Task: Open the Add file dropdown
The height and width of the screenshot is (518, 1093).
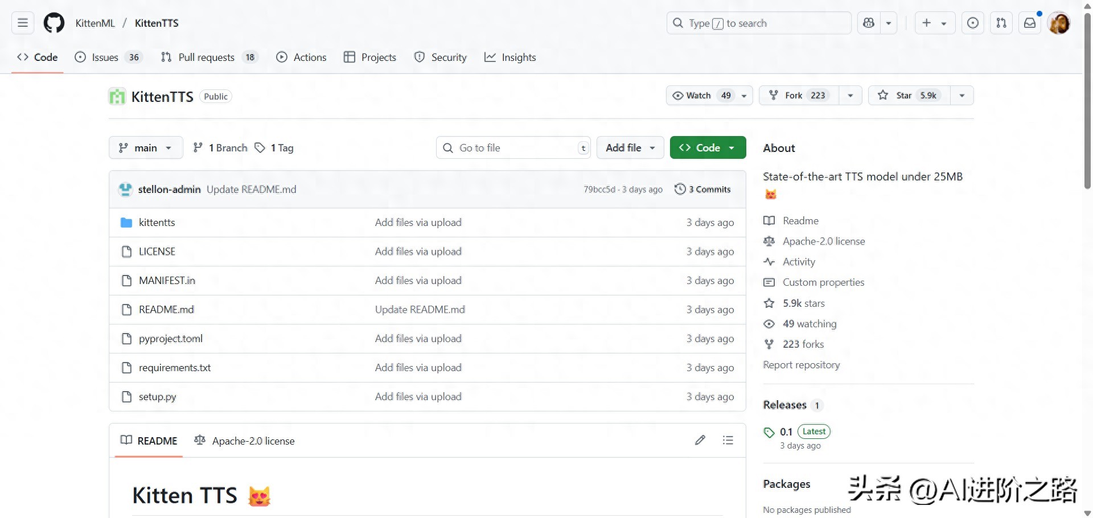Action: 630,148
